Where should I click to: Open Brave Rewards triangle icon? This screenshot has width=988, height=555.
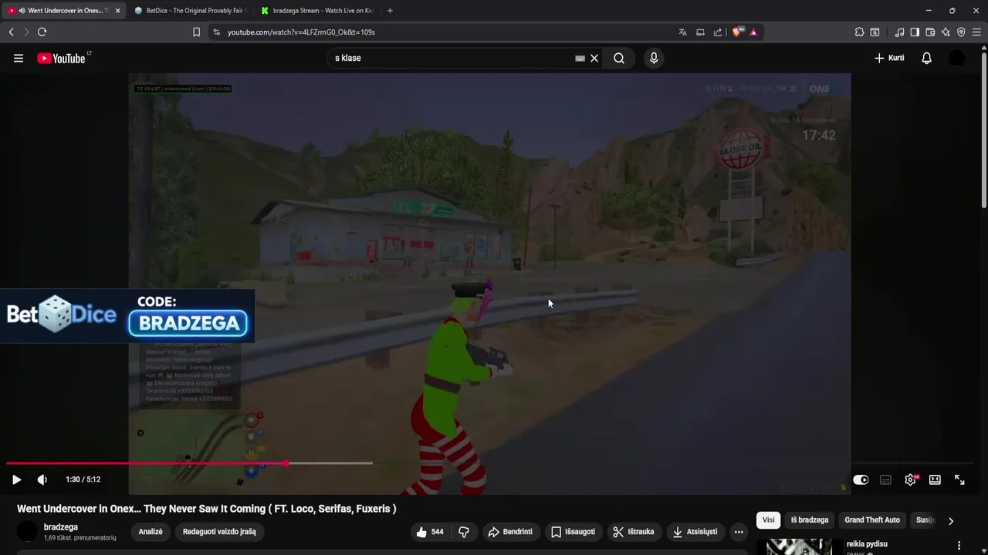pyautogui.click(x=753, y=32)
